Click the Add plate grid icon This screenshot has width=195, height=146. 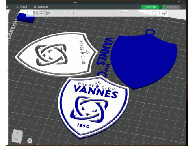point(36,13)
